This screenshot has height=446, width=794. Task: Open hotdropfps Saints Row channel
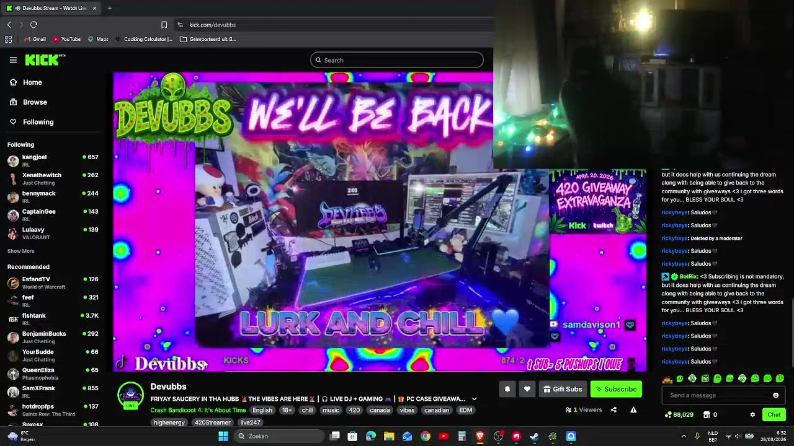[x=53, y=409]
